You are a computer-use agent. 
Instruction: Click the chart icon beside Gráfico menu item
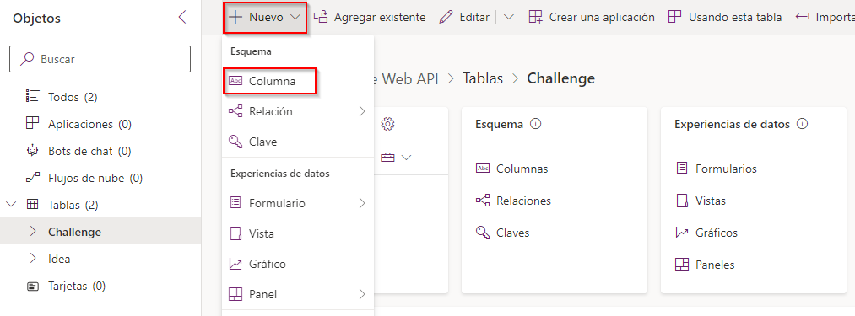(235, 265)
